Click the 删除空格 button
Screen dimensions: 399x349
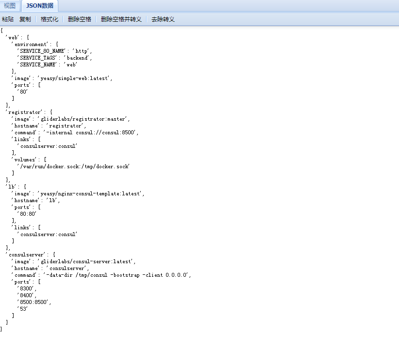click(x=80, y=19)
